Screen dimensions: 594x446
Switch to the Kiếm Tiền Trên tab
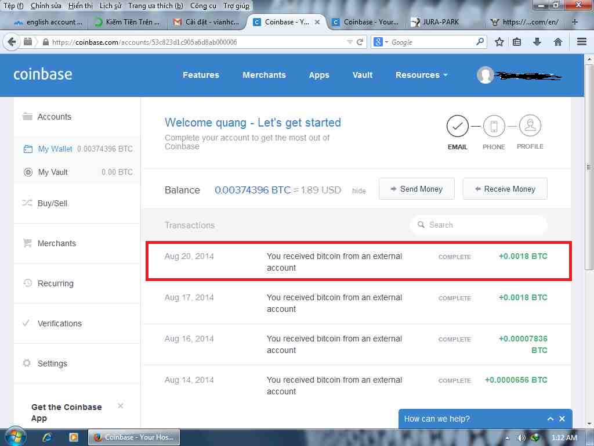127,22
